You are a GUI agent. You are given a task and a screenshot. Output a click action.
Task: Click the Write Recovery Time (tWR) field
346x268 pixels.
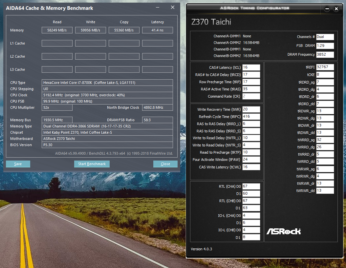point(251,109)
